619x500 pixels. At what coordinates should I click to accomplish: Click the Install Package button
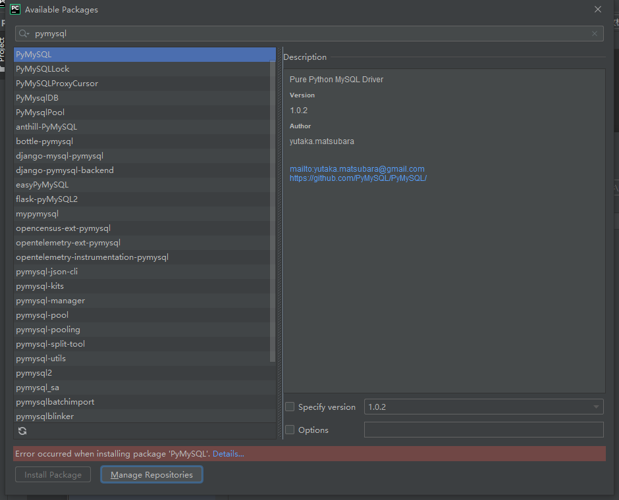53,475
